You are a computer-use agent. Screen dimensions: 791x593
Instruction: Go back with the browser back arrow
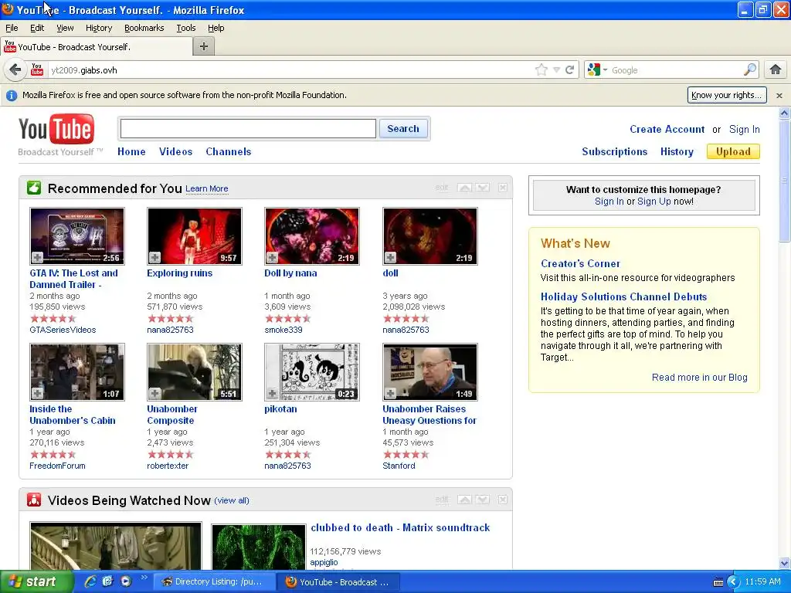tap(15, 69)
